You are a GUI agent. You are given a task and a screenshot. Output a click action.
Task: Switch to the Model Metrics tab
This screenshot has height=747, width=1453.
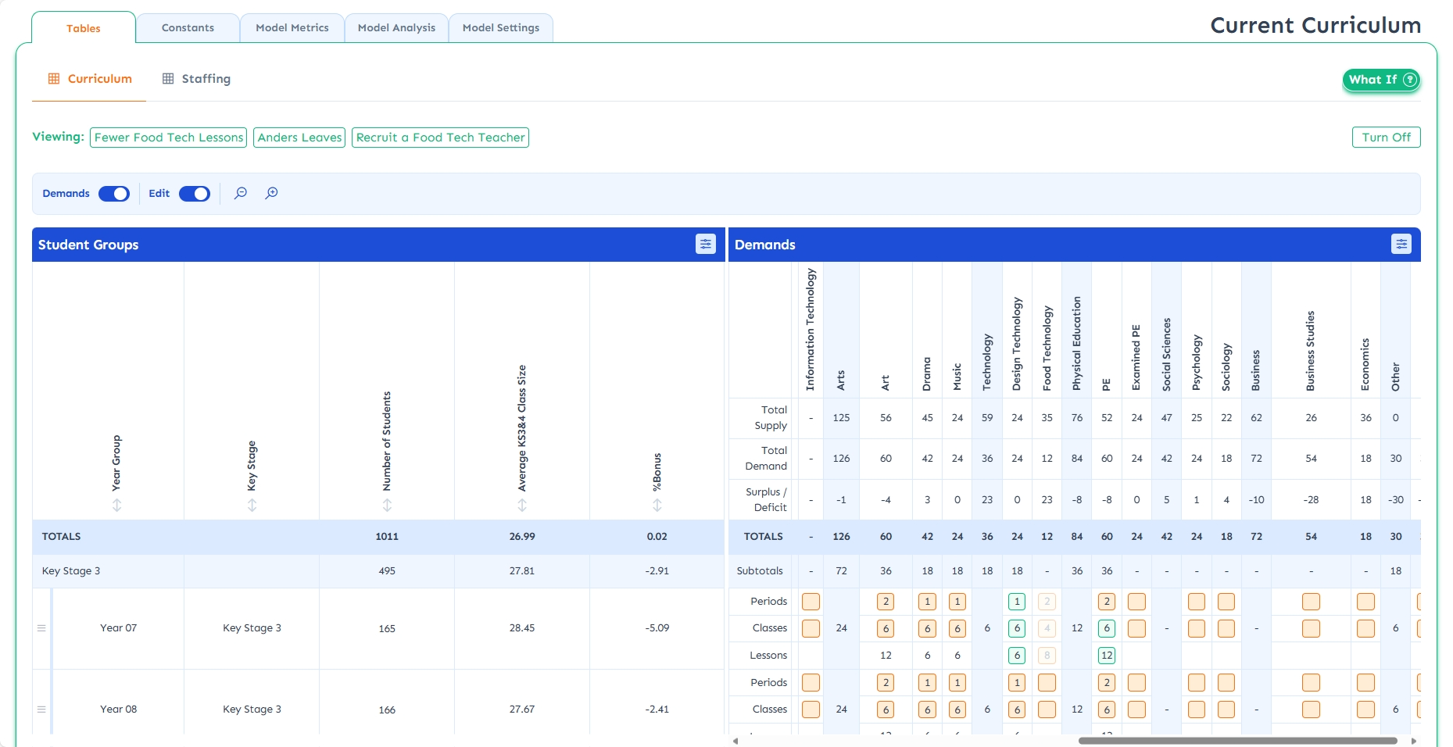(292, 28)
